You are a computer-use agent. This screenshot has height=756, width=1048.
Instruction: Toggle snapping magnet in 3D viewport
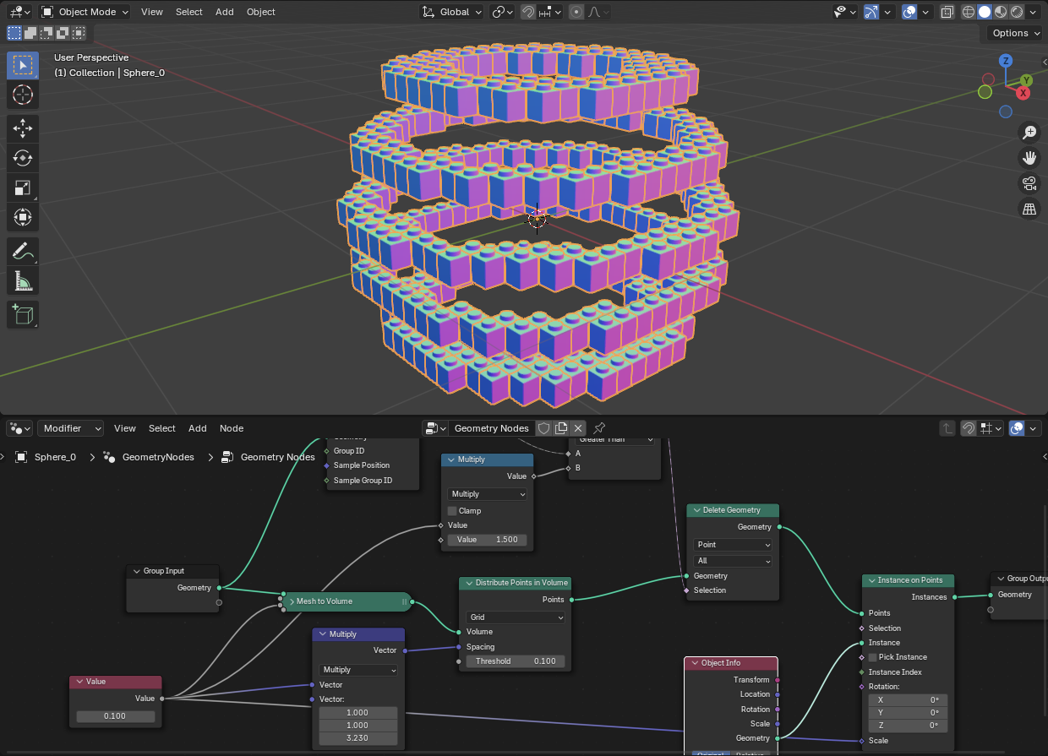(x=528, y=12)
